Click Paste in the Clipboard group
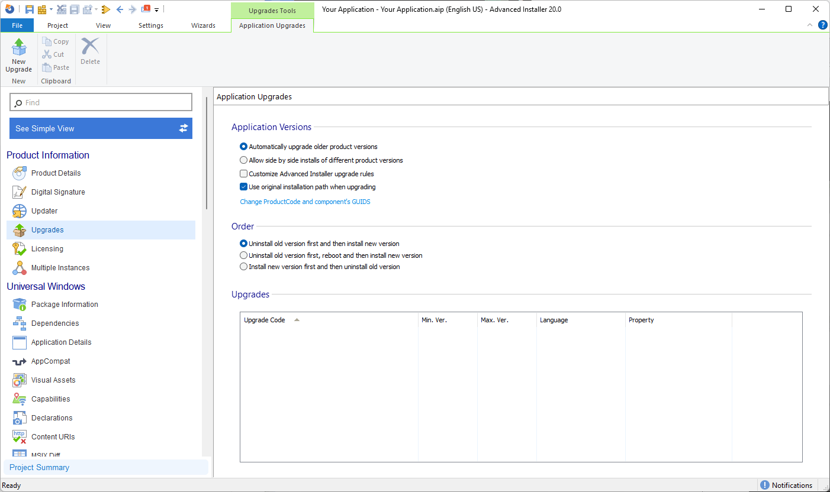This screenshot has height=492, width=830. click(x=56, y=67)
